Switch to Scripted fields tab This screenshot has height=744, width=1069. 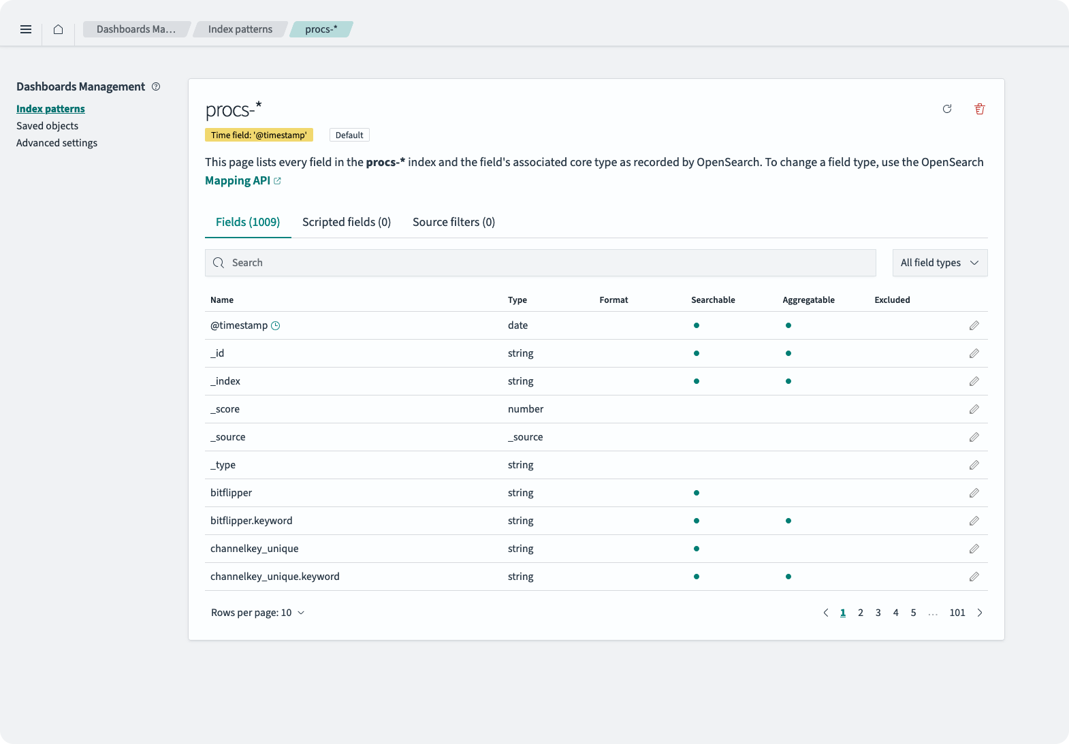346,222
